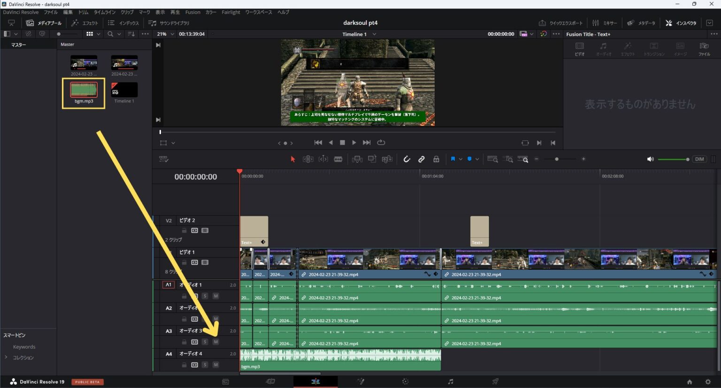Select the bgm.mp3 clip thumbnail
Image resolution: width=721 pixels, height=388 pixels.
pyautogui.click(x=83, y=90)
